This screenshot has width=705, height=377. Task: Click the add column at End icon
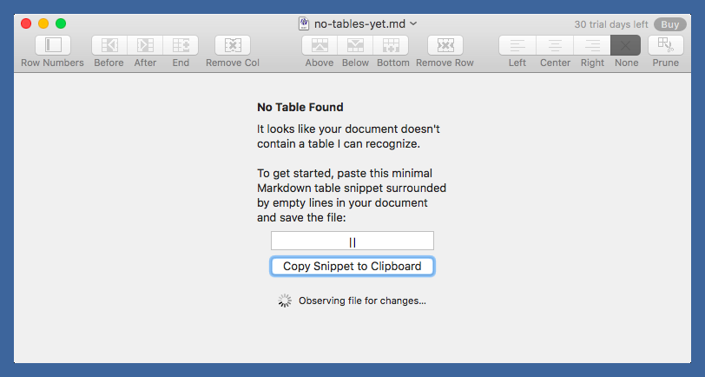pos(181,45)
